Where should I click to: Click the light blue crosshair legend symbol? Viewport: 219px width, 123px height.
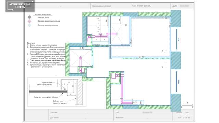pos(29,25)
